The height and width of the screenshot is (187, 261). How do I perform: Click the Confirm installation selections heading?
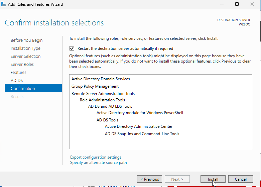pos(54,23)
